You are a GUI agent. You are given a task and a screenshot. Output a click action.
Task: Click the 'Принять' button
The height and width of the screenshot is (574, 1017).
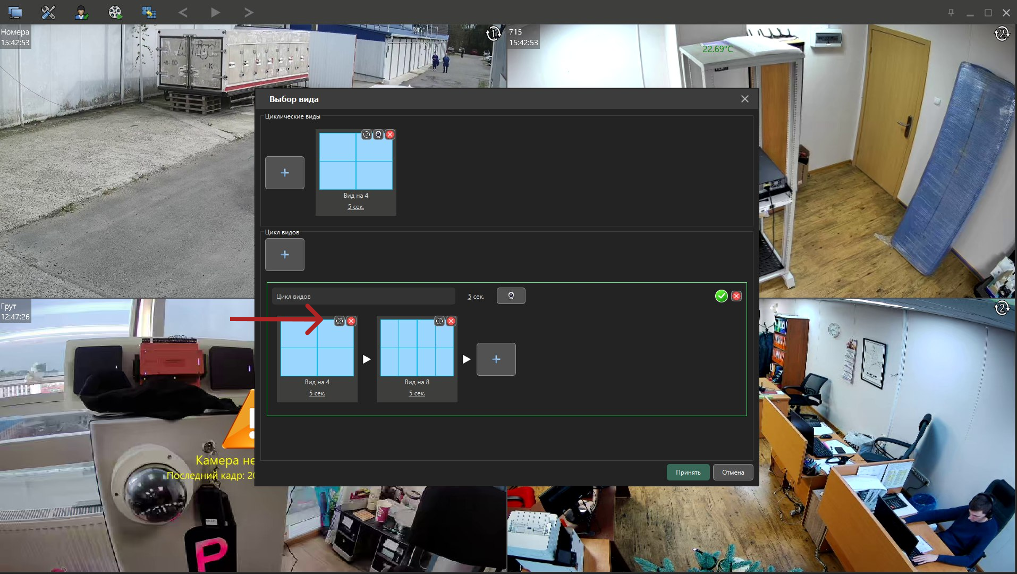[688, 472]
